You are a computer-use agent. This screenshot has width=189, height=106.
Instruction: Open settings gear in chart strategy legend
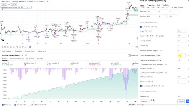(22, 7)
